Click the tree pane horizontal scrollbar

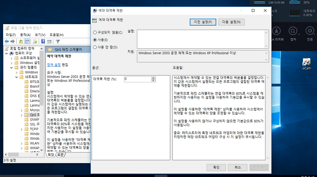pyautogui.click(x=22, y=155)
